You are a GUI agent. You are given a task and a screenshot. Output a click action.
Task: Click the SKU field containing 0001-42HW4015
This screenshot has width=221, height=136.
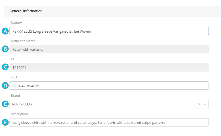click(x=109, y=86)
